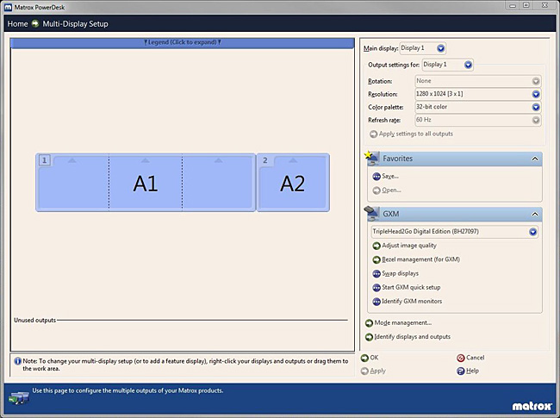Expand the Legend bar
This screenshot has height=418, width=560.
182,42
